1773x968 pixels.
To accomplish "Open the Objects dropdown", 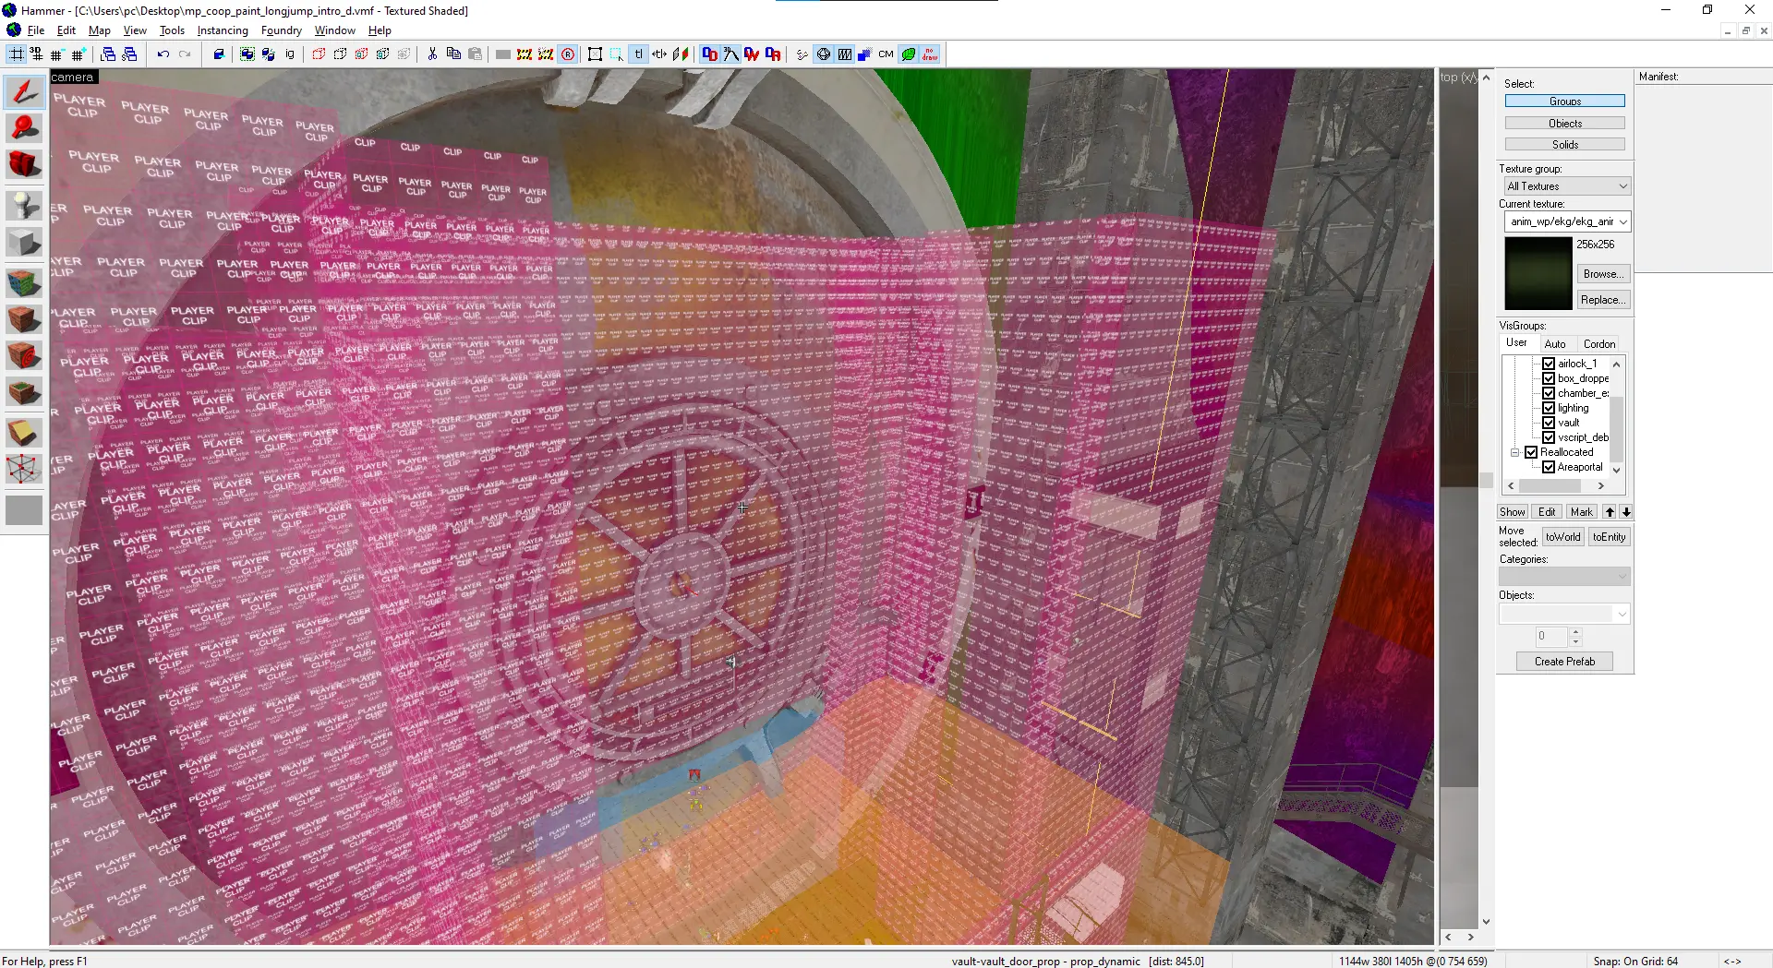I will tap(1564, 614).
